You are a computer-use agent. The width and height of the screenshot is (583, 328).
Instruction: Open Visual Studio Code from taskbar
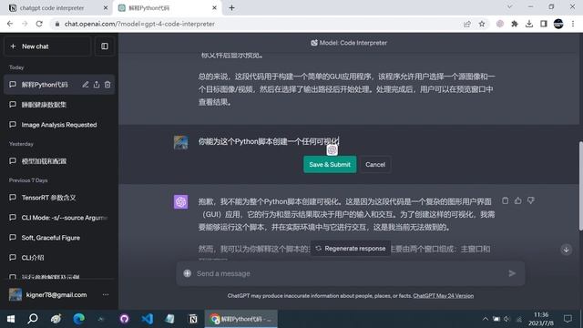(x=148, y=319)
